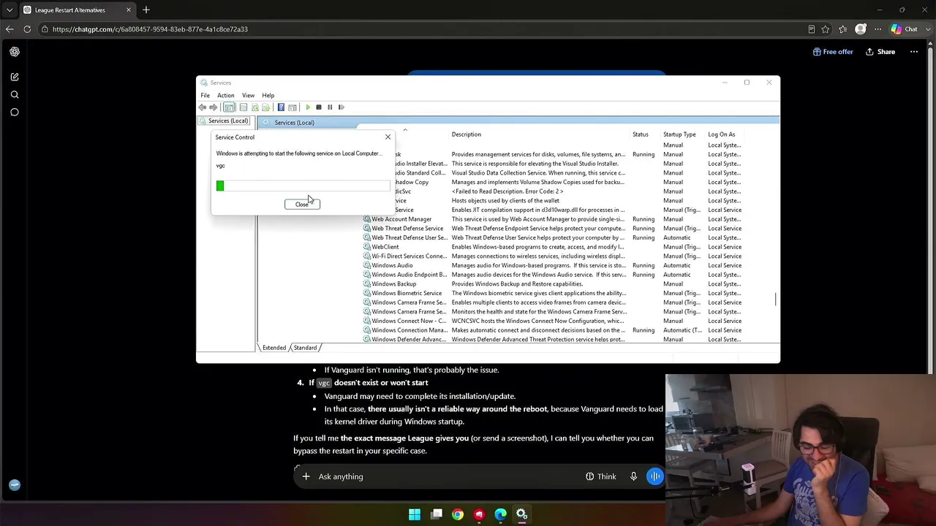Open a new browser tab
Viewport: 936px width, 526px height.
coord(146,10)
